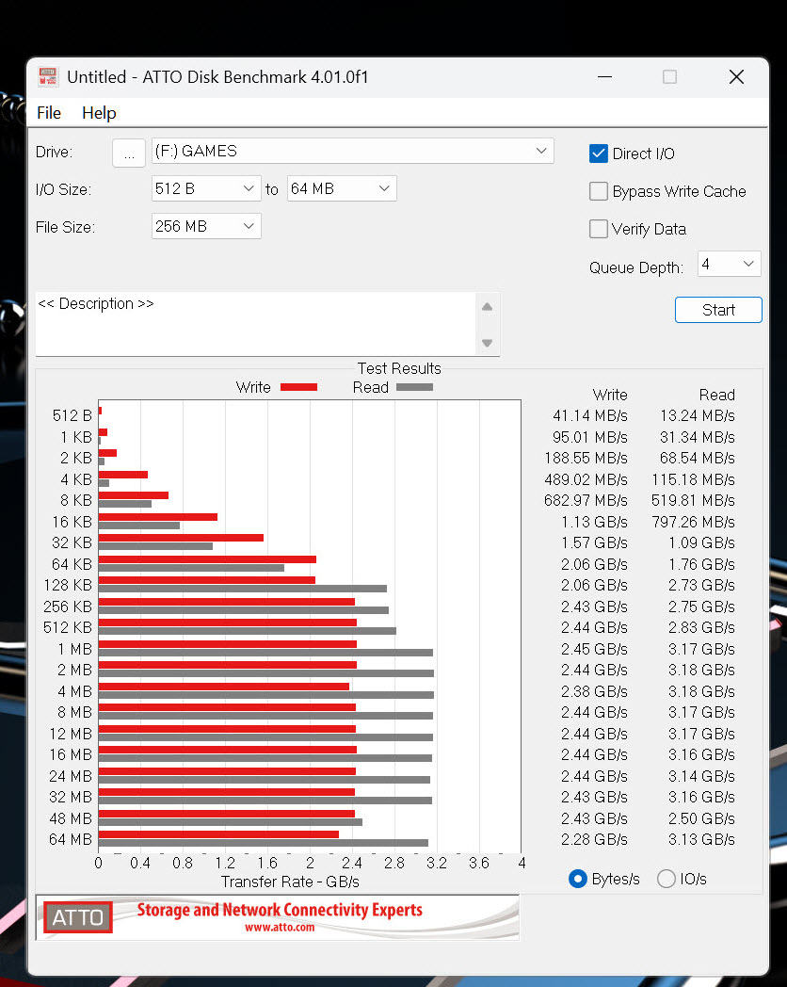Enable the Verify Data checkbox
787x987 pixels.
[599, 229]
